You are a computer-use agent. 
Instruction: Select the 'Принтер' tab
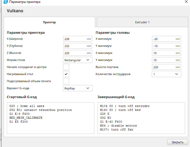[49, 22]
